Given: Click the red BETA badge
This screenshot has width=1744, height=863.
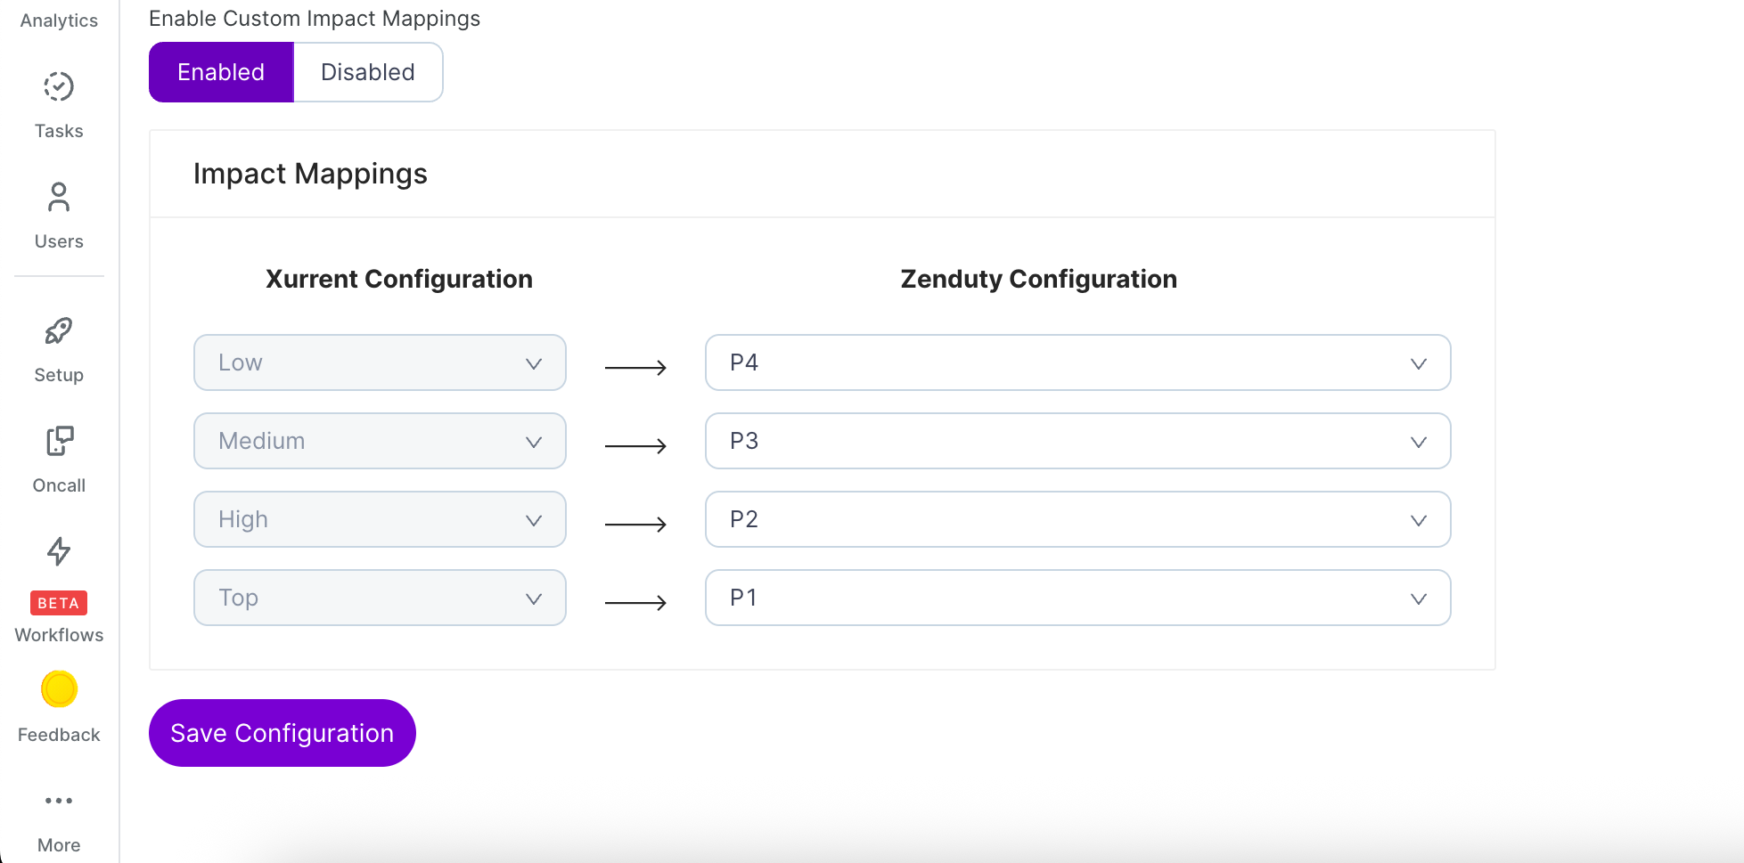Looking at the screenshot, I should pos(59,603).
